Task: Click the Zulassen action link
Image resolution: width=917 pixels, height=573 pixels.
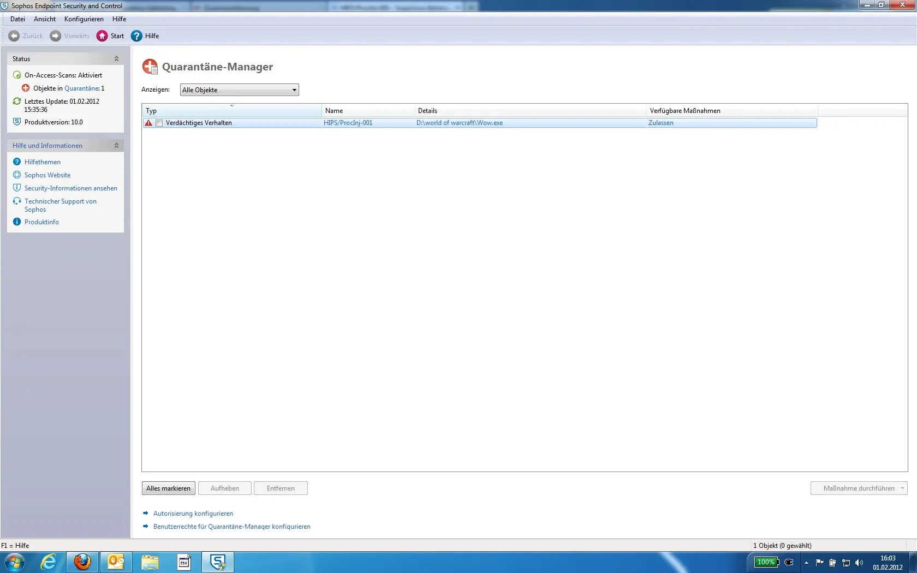Action: tap(661, 123)
